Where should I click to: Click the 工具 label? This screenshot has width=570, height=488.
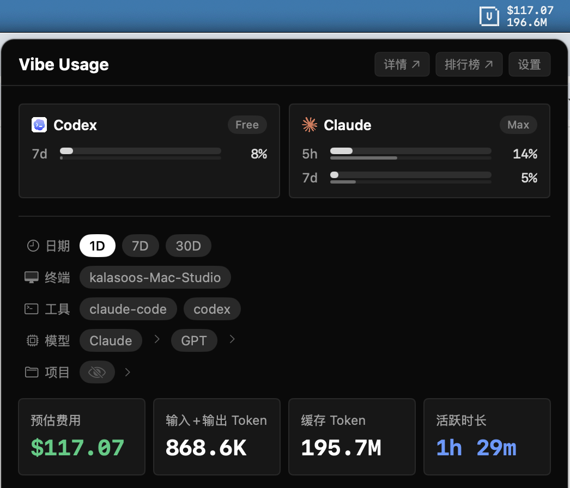[57, 309]
